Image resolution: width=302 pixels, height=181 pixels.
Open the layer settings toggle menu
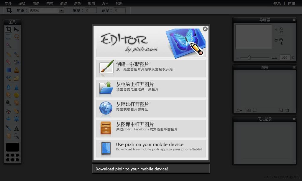tap(239, 110)
